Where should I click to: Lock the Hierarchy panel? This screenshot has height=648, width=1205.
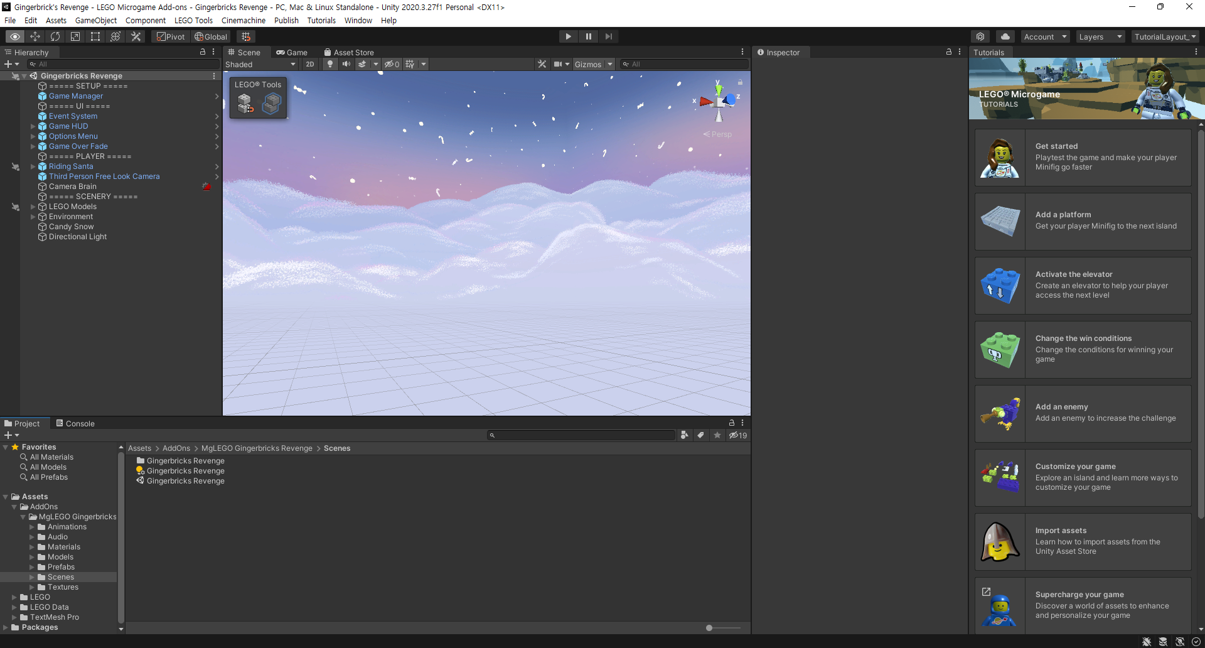point(202,52)
